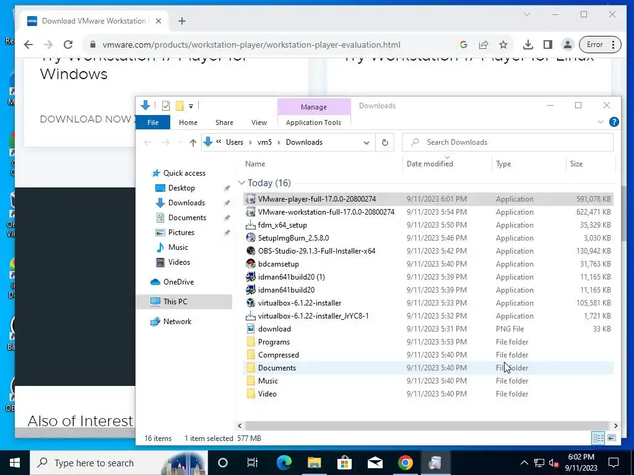
Task: Select VMware-workstation-full-17.0.0-20800274 file icon
Action: [x=251, y=212]
